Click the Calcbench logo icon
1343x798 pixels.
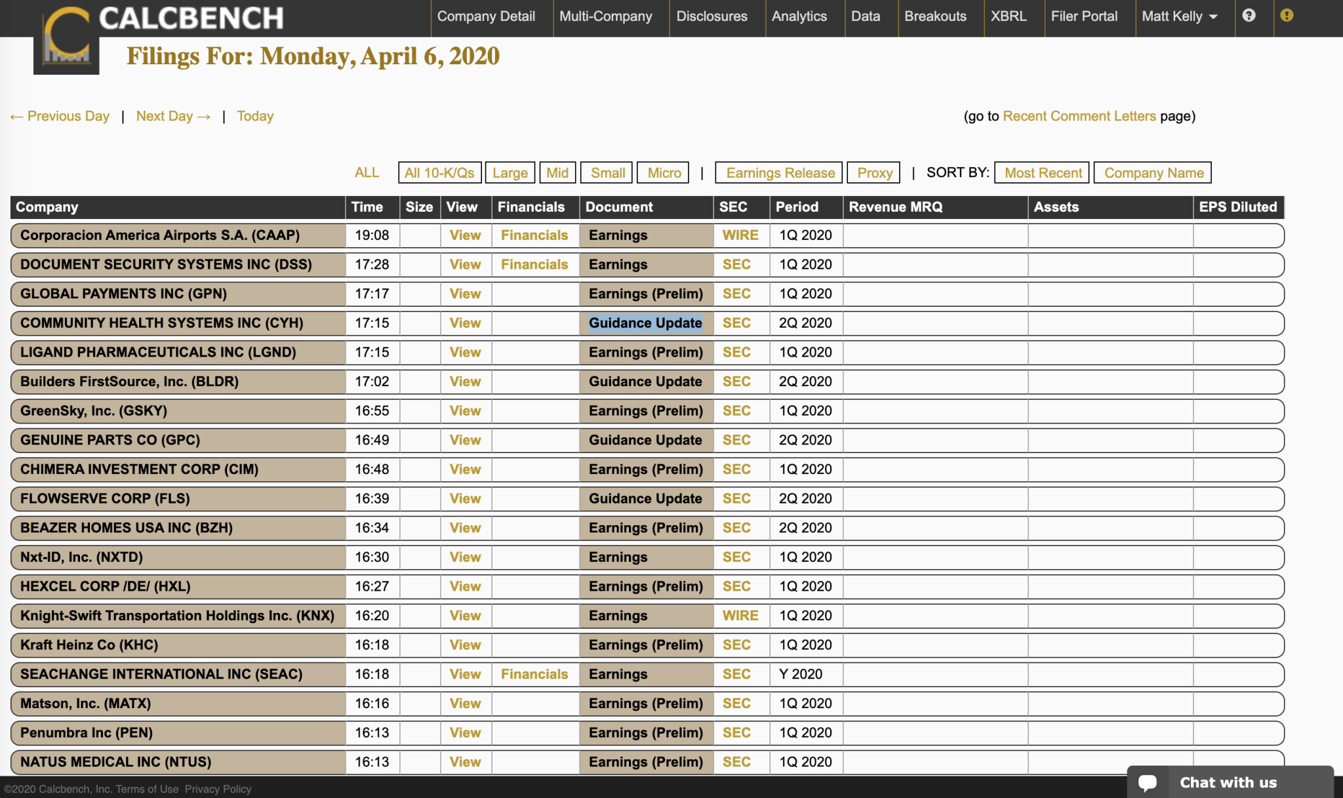point(66,38)
